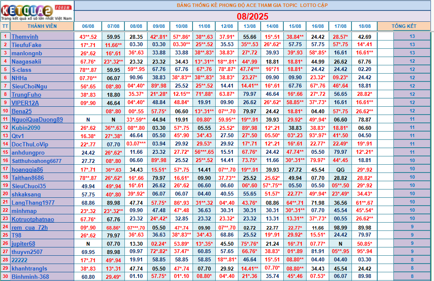Select LangThang1977 15/08 cell 64**.71
Image resolution: width=434 pixels, height=281 pixels.
tap(295, 203)
